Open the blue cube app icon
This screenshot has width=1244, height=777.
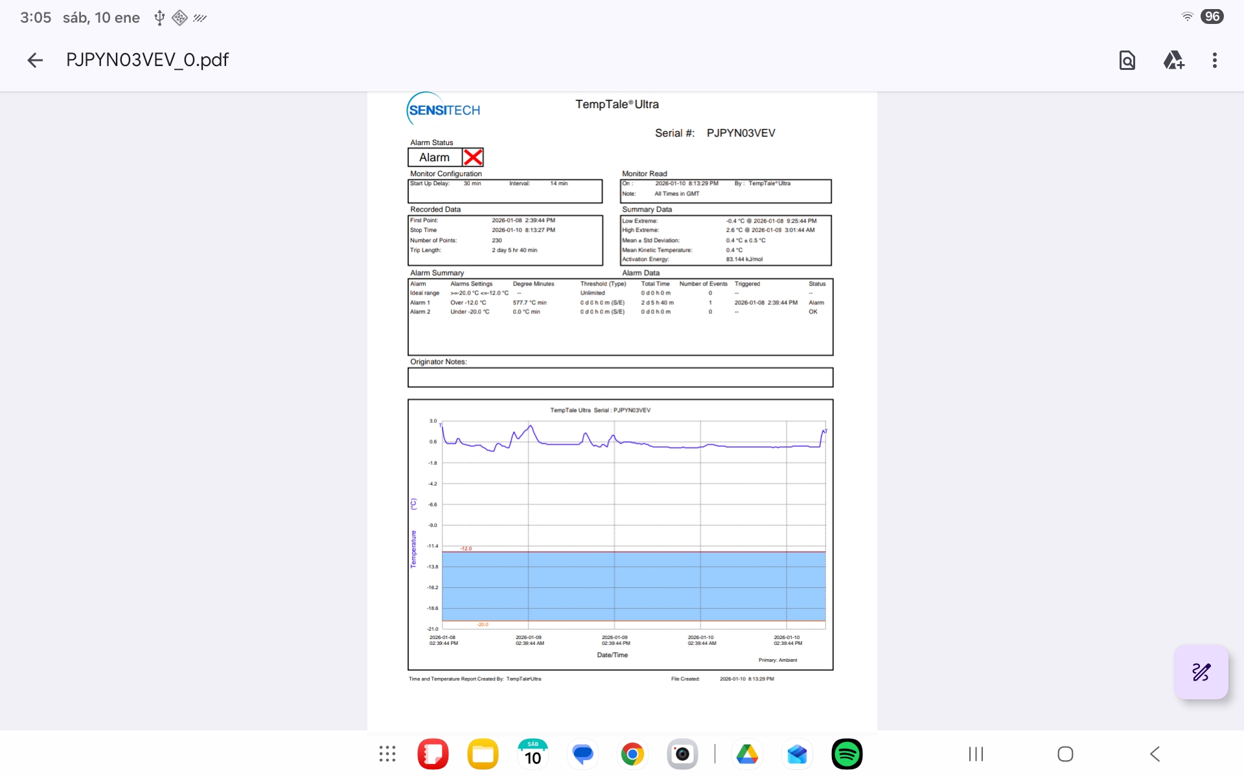coord(797,754)
